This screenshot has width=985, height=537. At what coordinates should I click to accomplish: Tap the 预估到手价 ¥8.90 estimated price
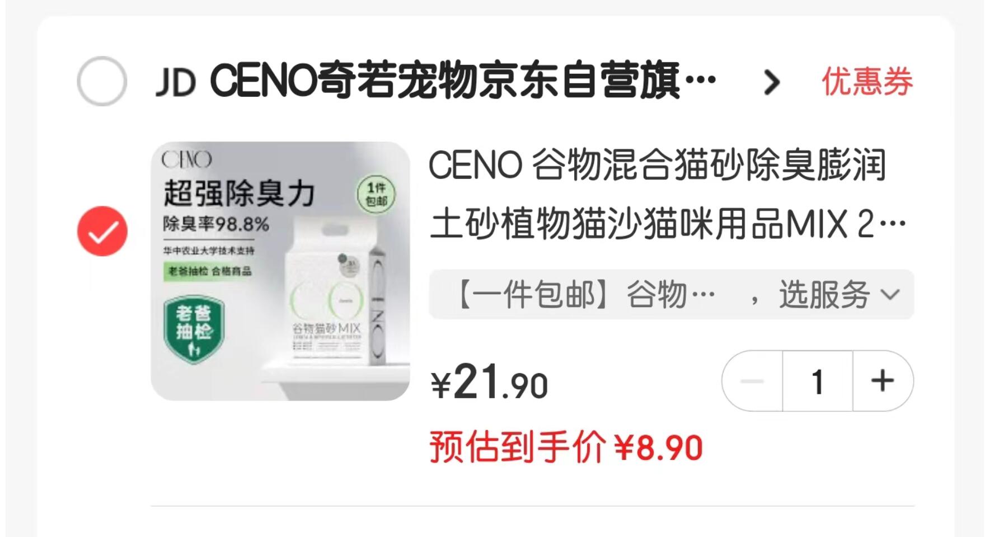tap(566, 447)
